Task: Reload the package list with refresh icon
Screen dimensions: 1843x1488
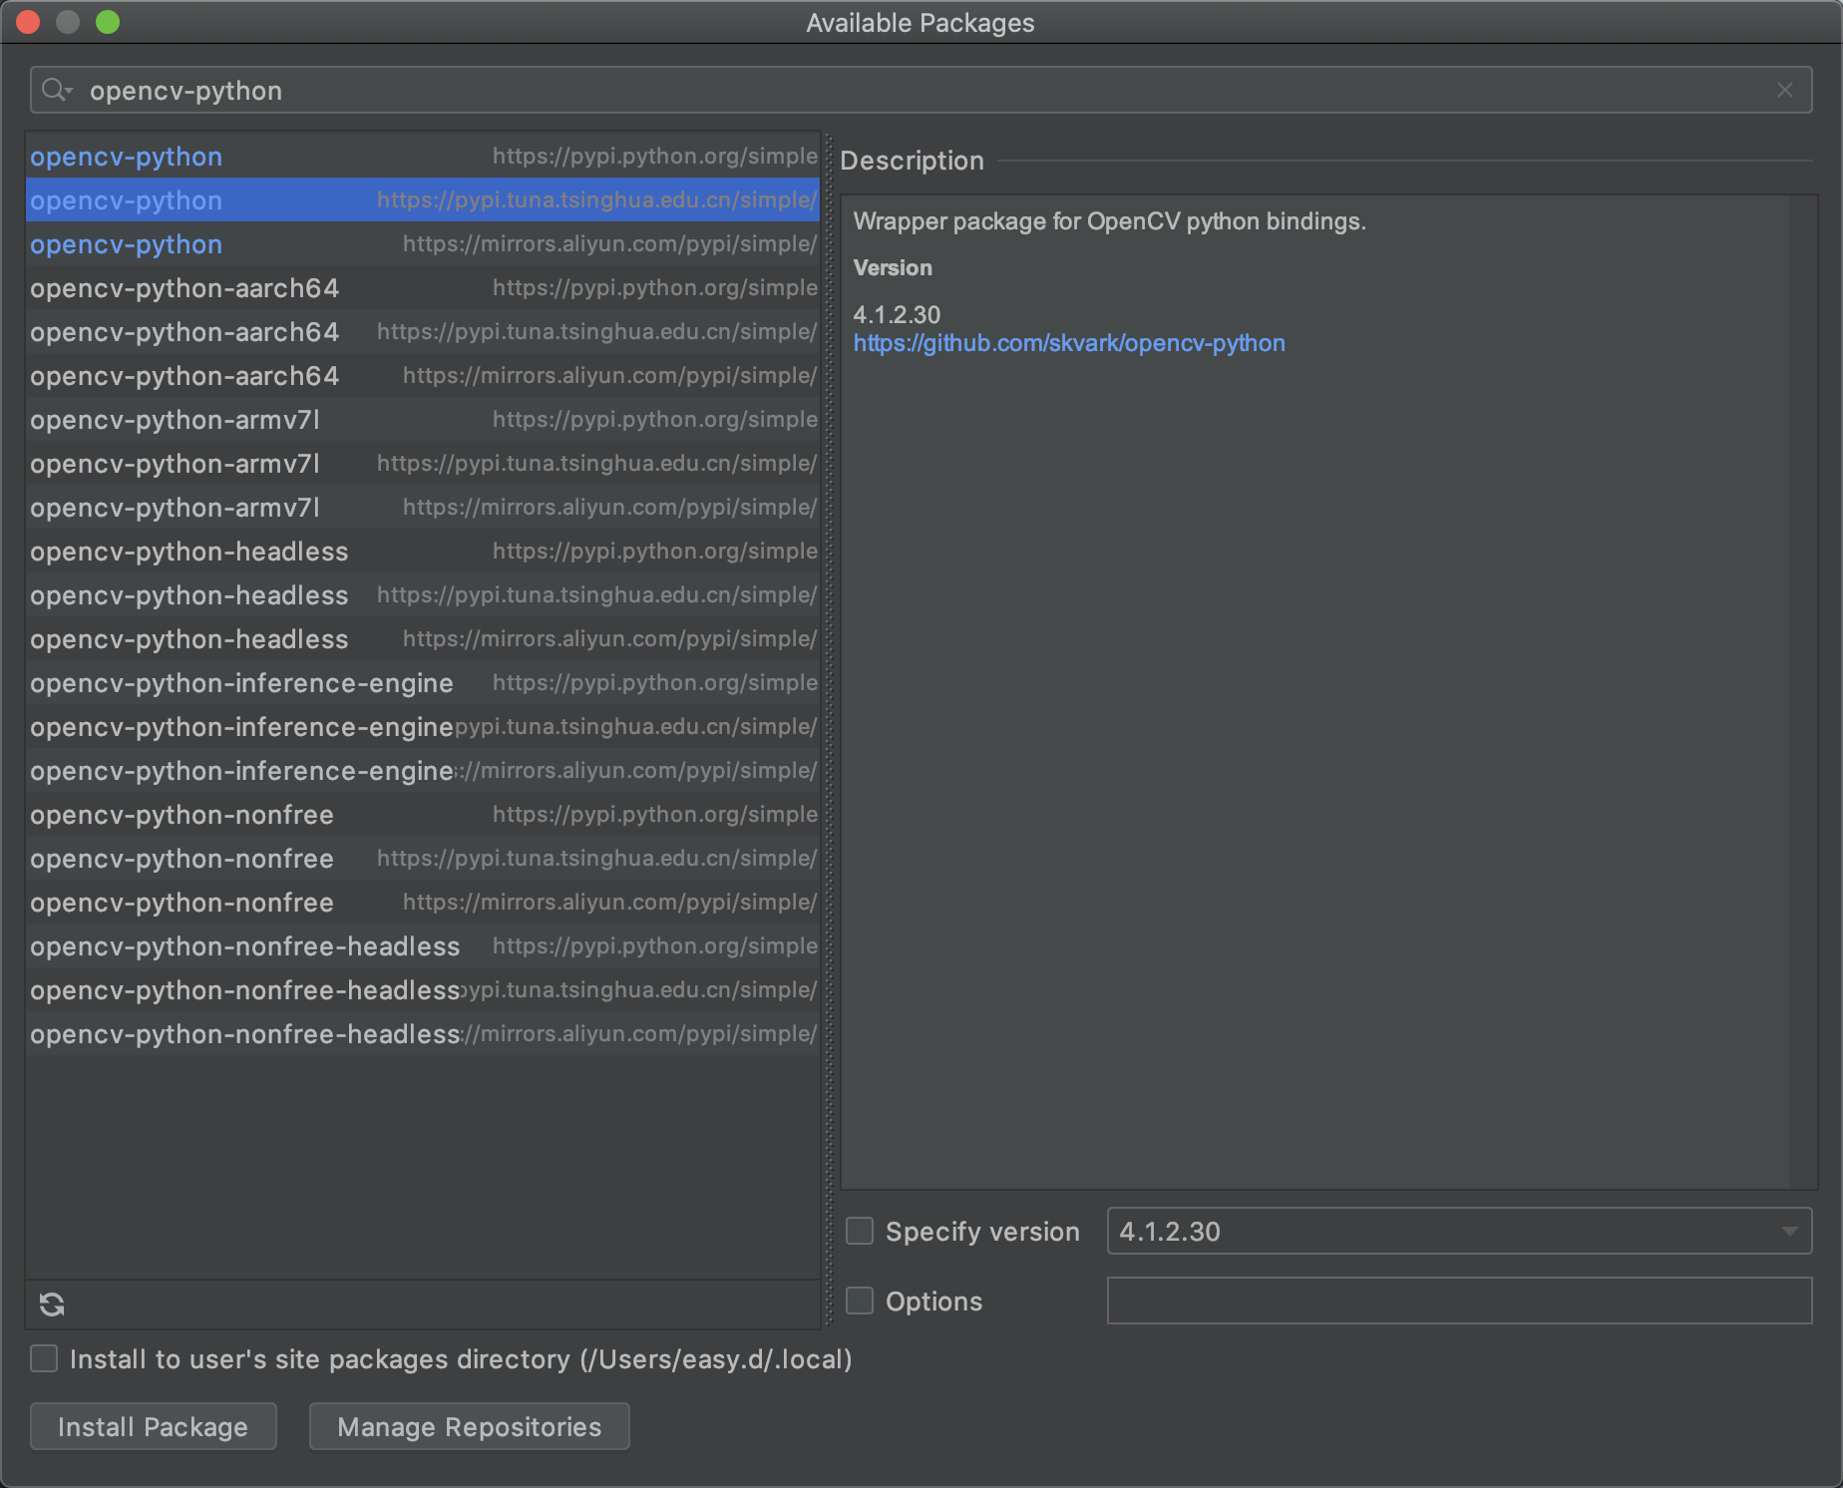Action: 52,1303
